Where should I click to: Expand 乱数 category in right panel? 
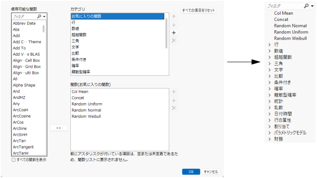(269, 108)
